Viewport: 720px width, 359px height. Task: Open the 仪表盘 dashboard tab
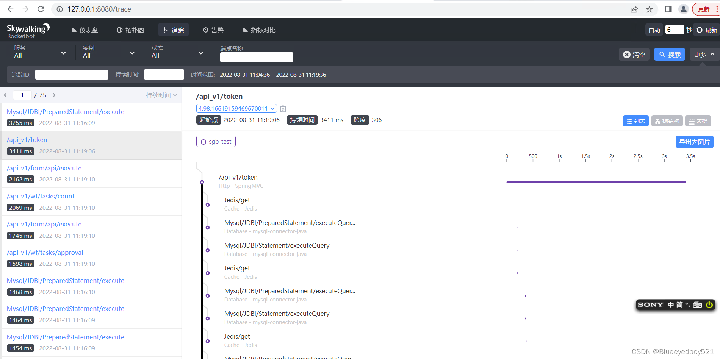click(x=85, y=30)
